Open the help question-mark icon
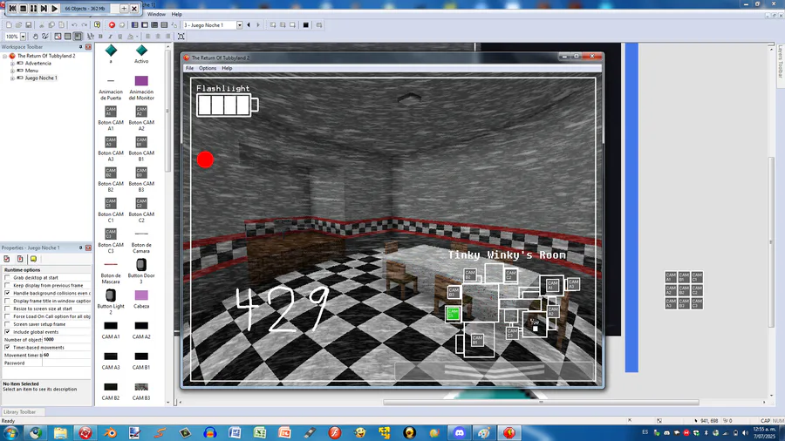The width and height of the screenshot is (785, 441). coord(97,25)
